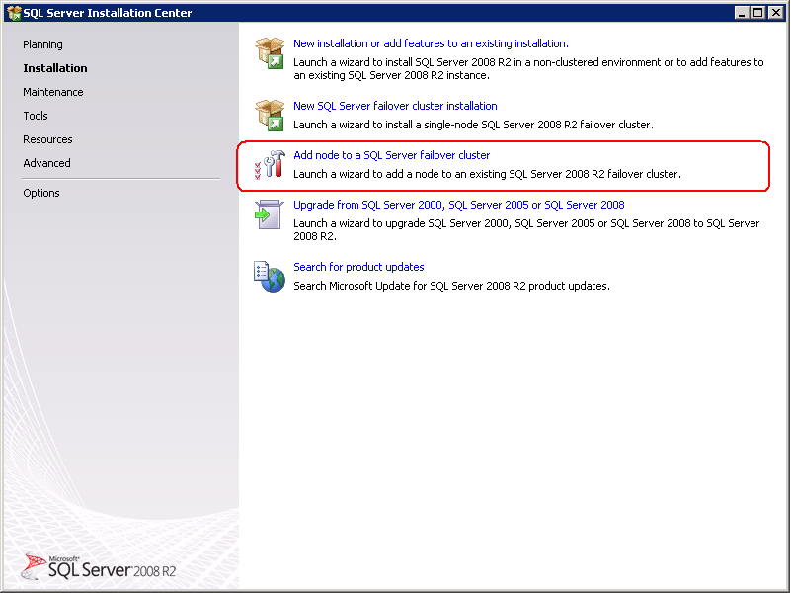The image size is (791, 593).
Task: Open the Tools section
Action: tap(35, 116)
